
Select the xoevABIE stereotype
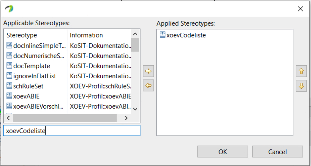coord(68,96)
